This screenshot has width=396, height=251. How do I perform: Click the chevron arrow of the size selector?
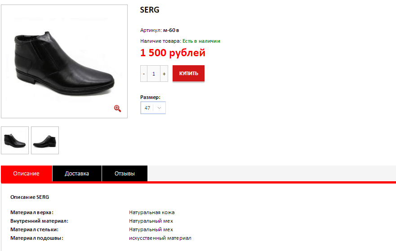point(160,108)
